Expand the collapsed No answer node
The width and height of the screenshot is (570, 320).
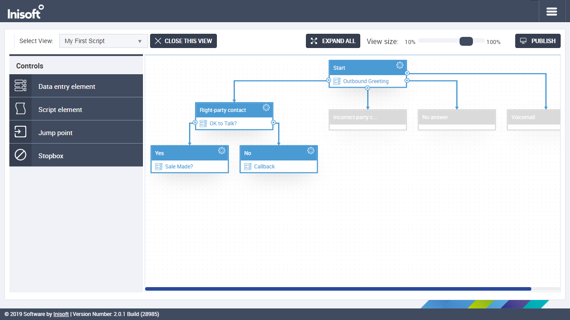point(456,117)
